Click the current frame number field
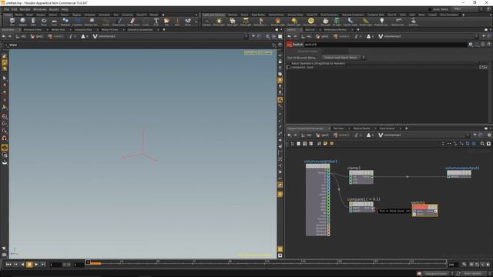The height and width of the screenshot is (277, 493). [55, 265]
